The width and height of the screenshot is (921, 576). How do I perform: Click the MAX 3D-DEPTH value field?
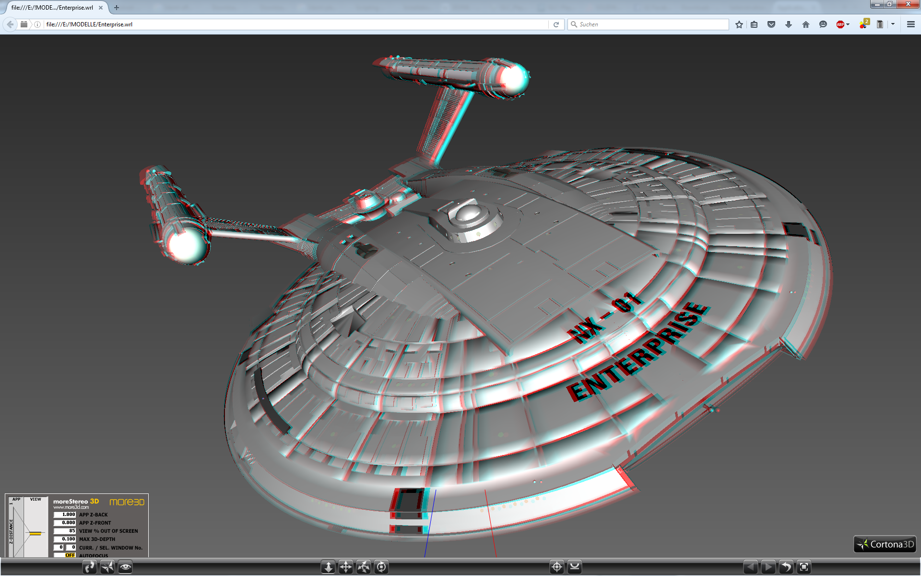pos(65,539)
